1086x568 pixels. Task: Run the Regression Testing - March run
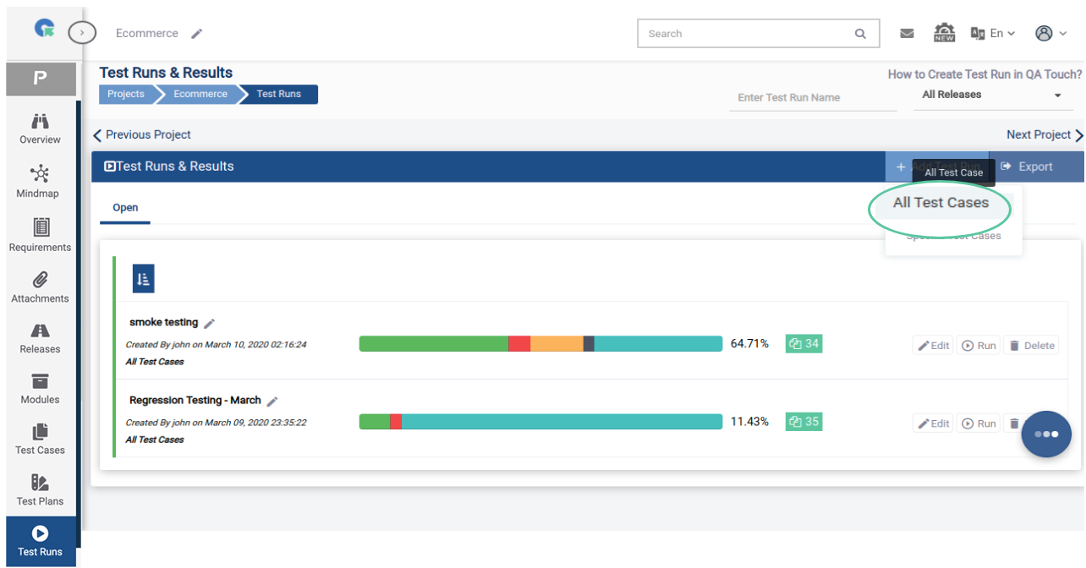(x=979, y=423)
